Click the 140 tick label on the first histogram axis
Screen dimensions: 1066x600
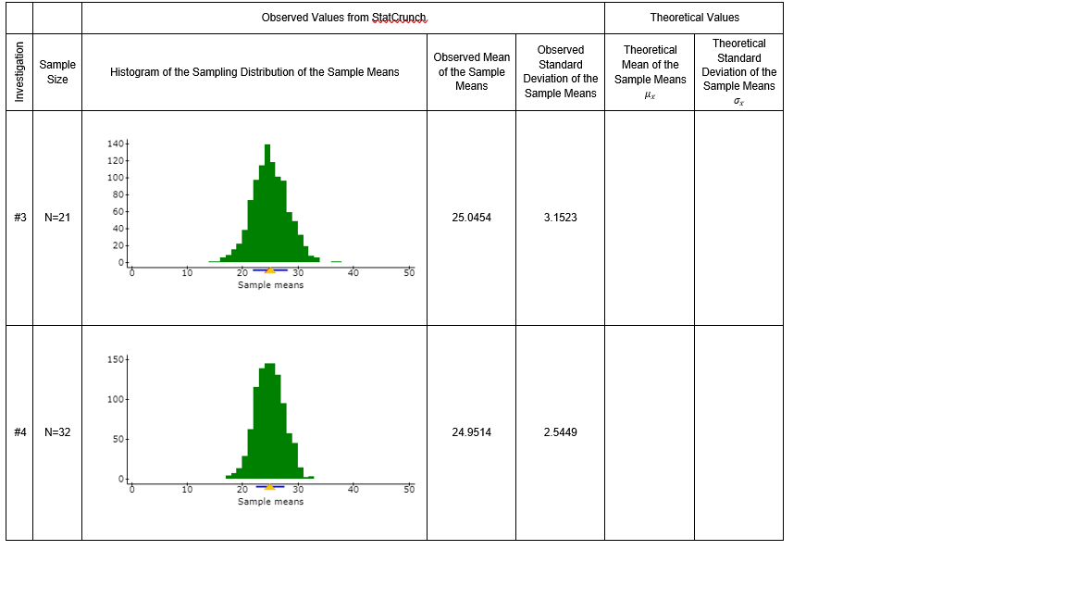click(x=117, y=144)
